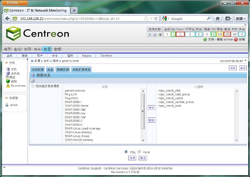
Task: Reload the page with the refresh icon
Action: [156, 18]
